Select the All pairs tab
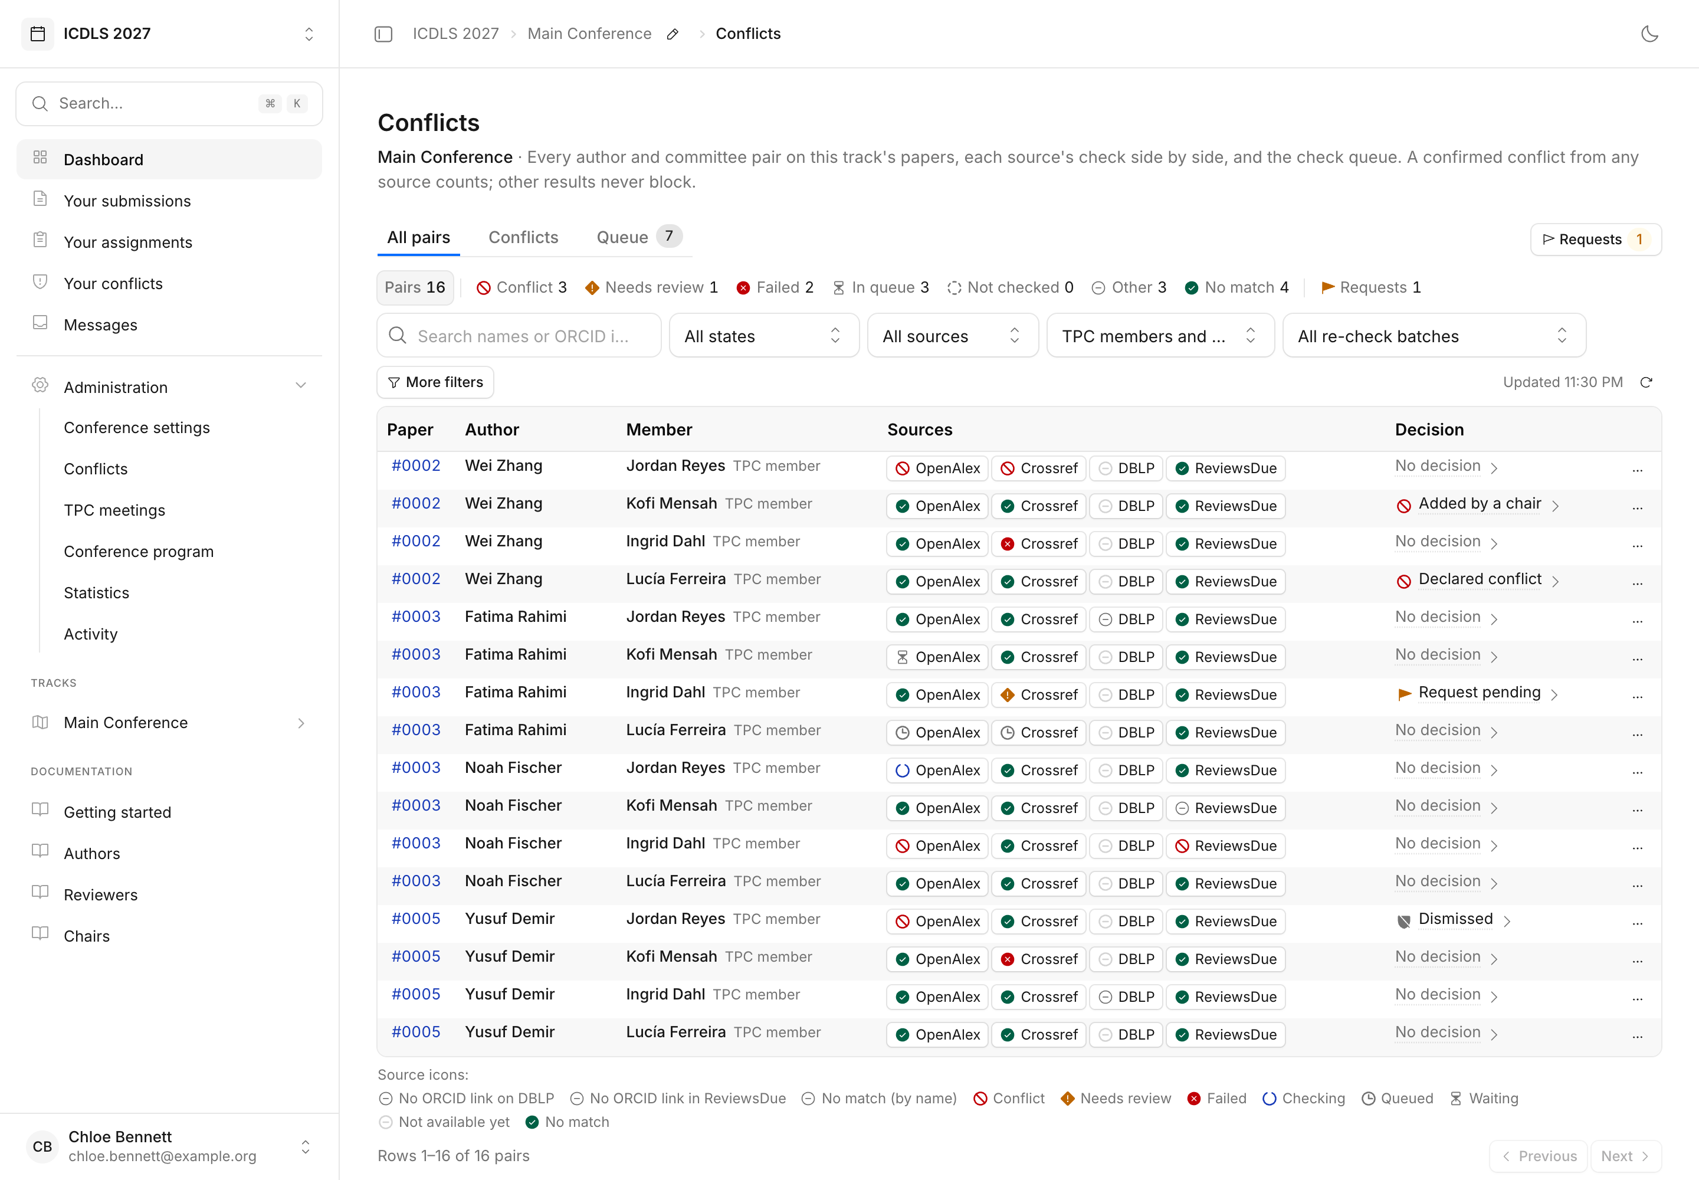The width and height of the screenshot is (1699, 1180). 418,238
